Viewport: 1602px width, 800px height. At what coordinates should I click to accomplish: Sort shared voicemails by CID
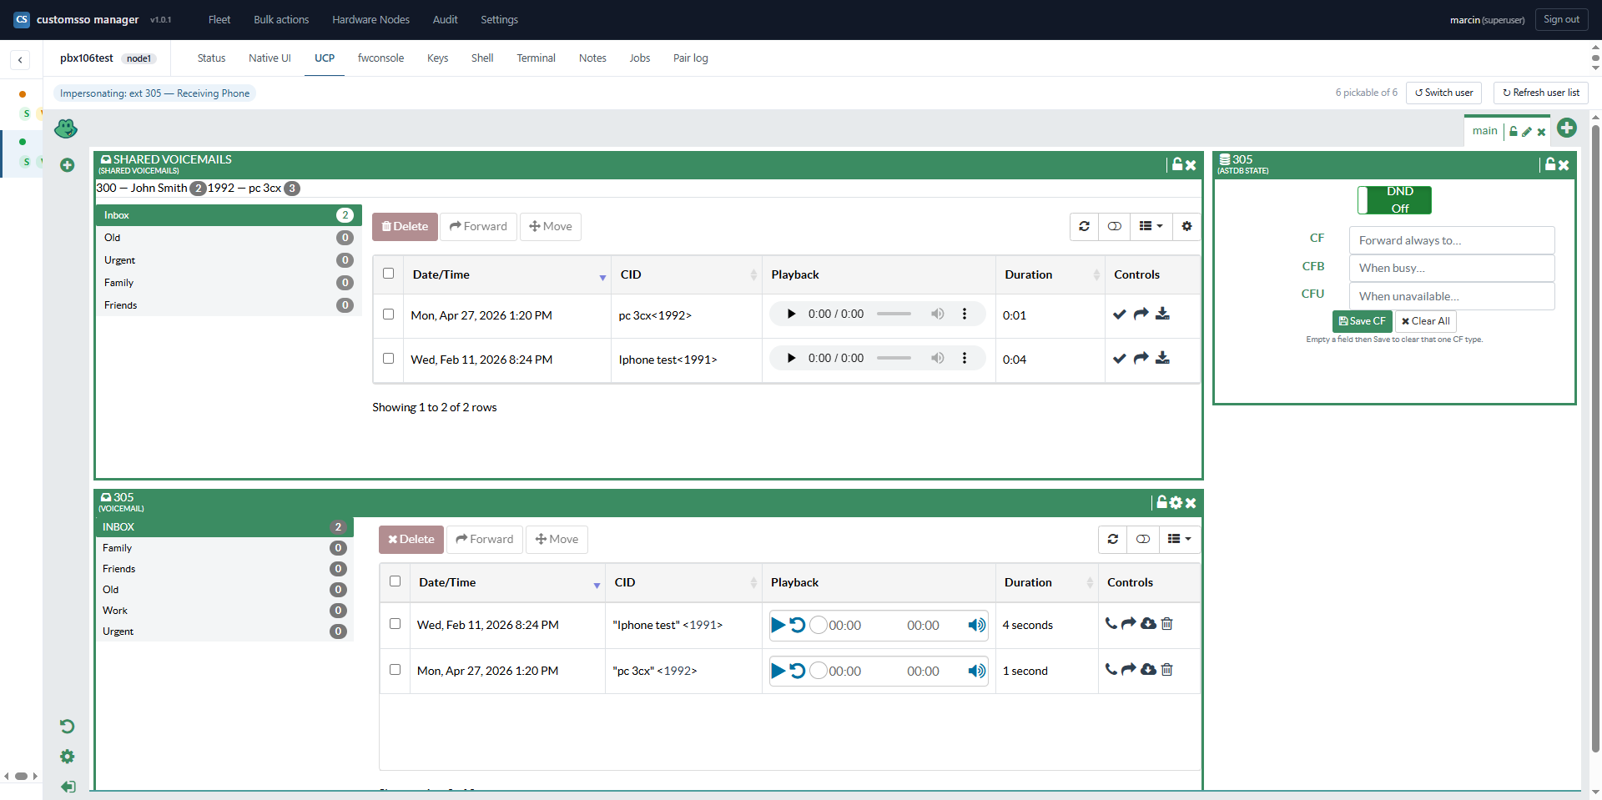(686, 274)
